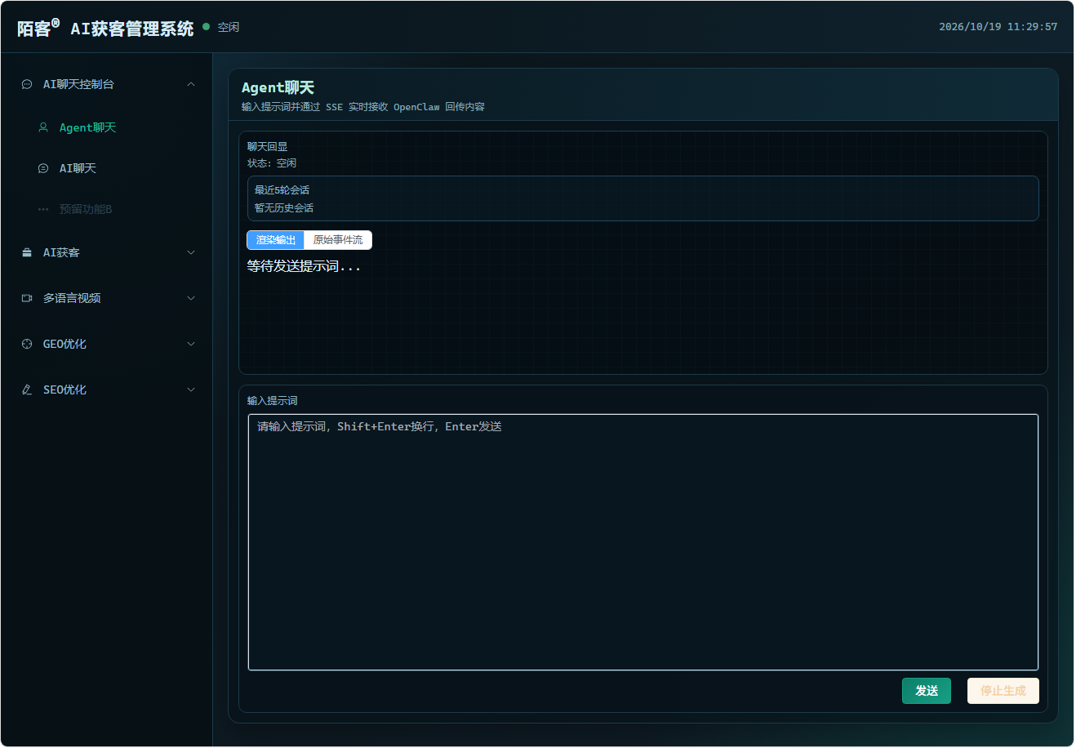Expand the 多语言视频 menu chevron
This screenshot has height=748, width=1076.
[191, 298]
